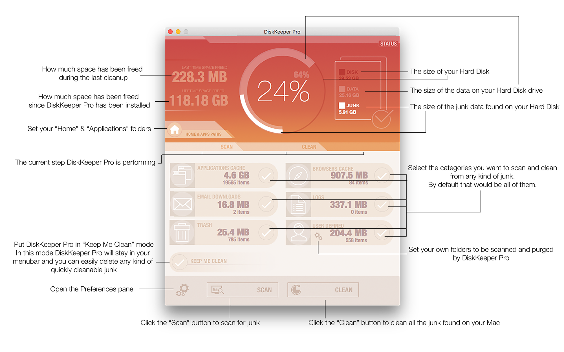Toggle the Applications Cache checkmark
Viewport: 564px width, 352px height.
[266, 176]
